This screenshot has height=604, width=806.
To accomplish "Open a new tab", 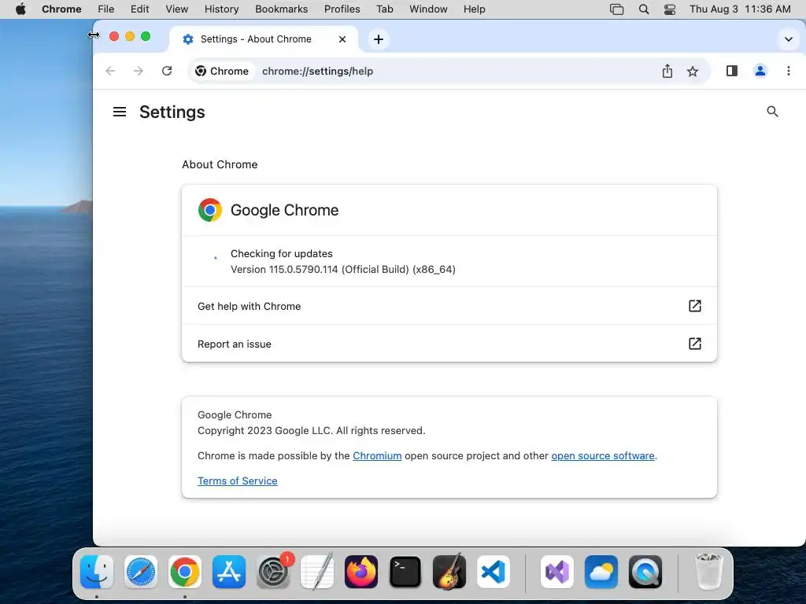I will [x=379, y=39].
